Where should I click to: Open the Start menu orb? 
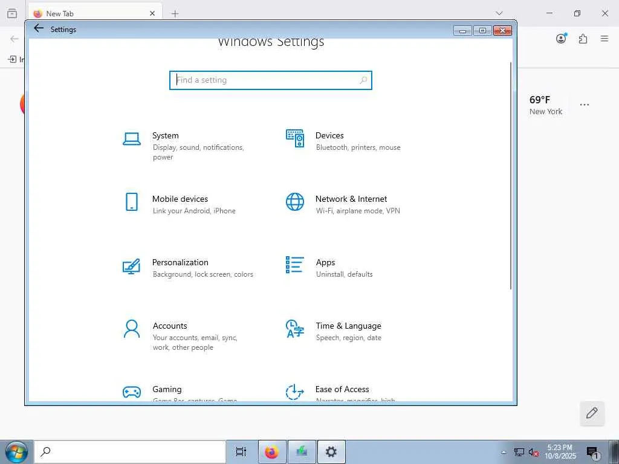point(16,452)
